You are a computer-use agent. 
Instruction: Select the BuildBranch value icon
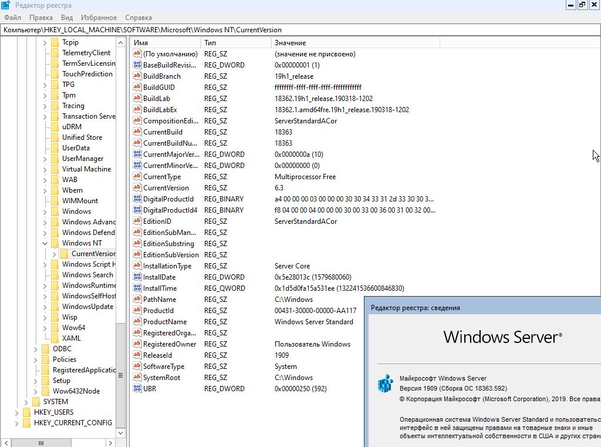point(137,76)
